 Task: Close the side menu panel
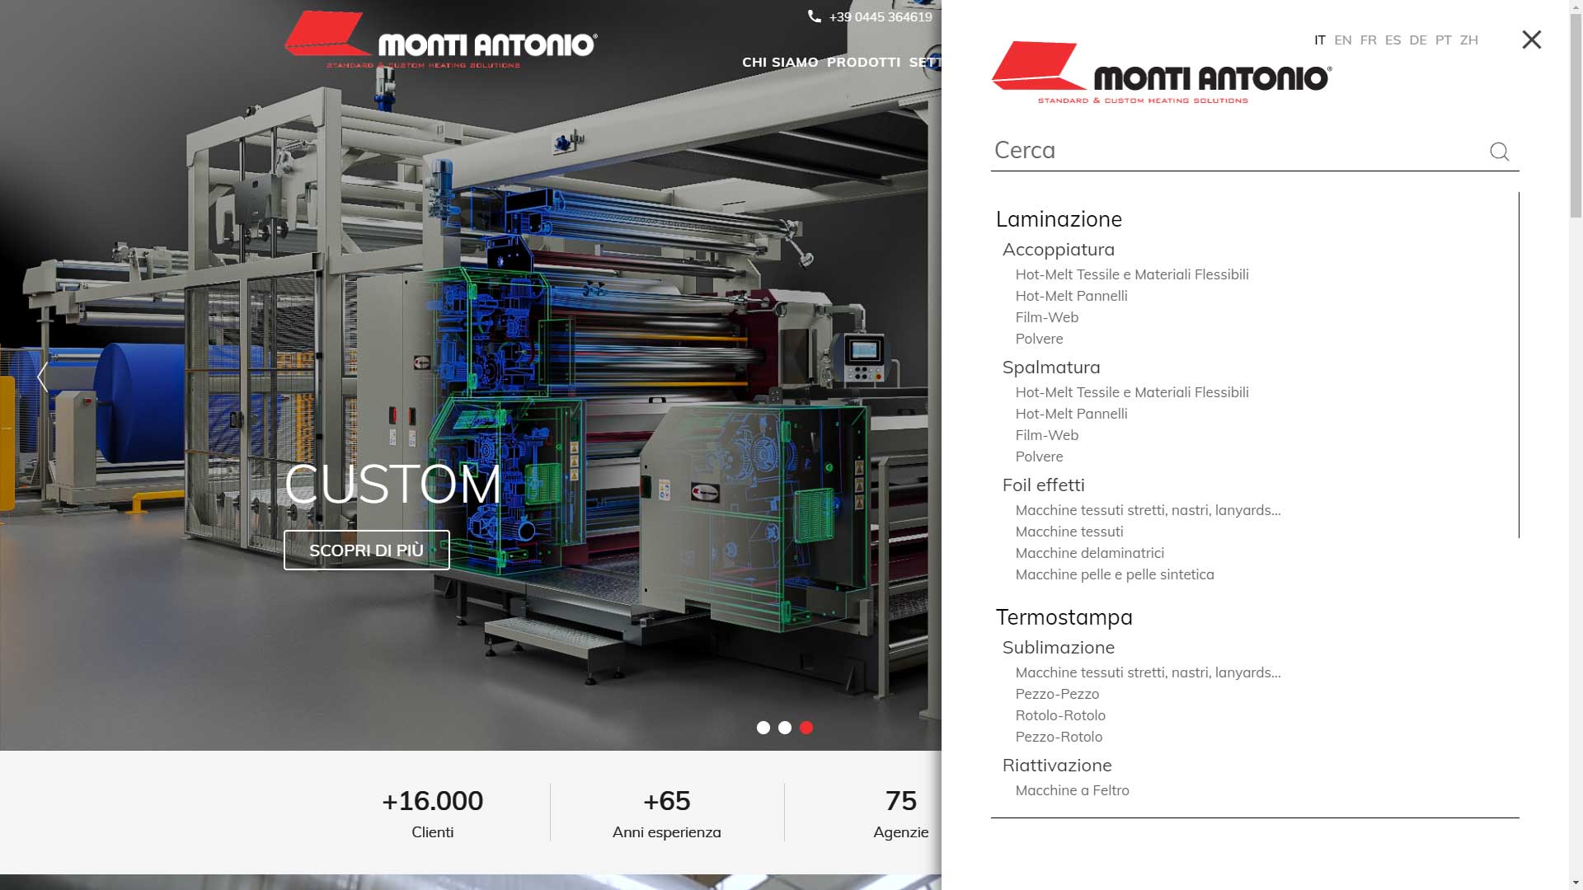(x=1531, y=40)
